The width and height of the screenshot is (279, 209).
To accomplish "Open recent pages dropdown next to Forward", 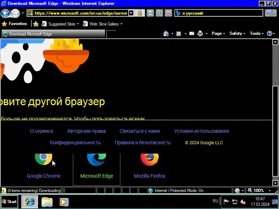I will click(23, 13).
